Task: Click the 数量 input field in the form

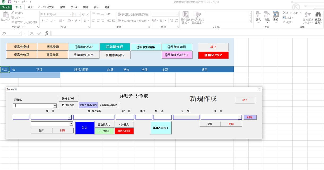Action: click(x=125, y=117)
